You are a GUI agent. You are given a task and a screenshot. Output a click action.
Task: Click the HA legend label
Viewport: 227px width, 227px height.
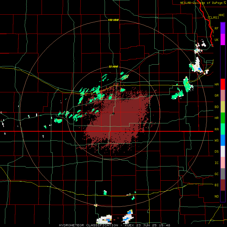coord(216,84)
